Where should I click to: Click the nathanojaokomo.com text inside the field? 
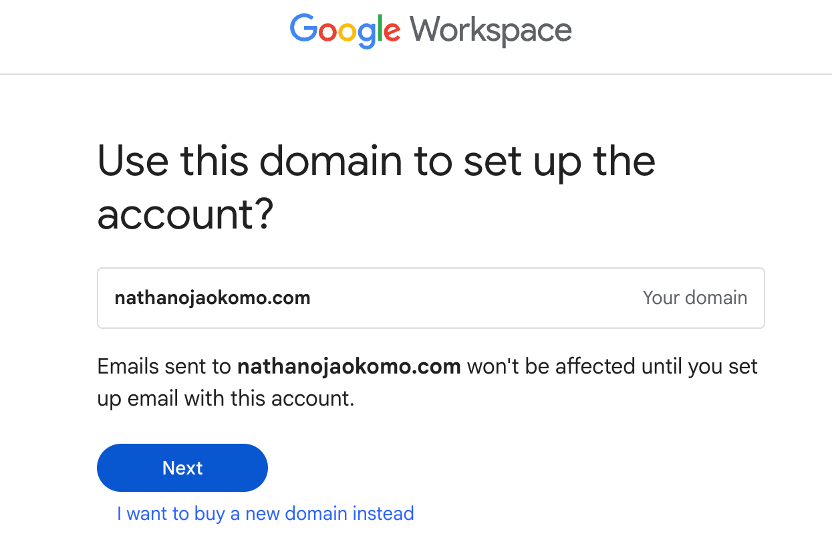tap(213, 298)
